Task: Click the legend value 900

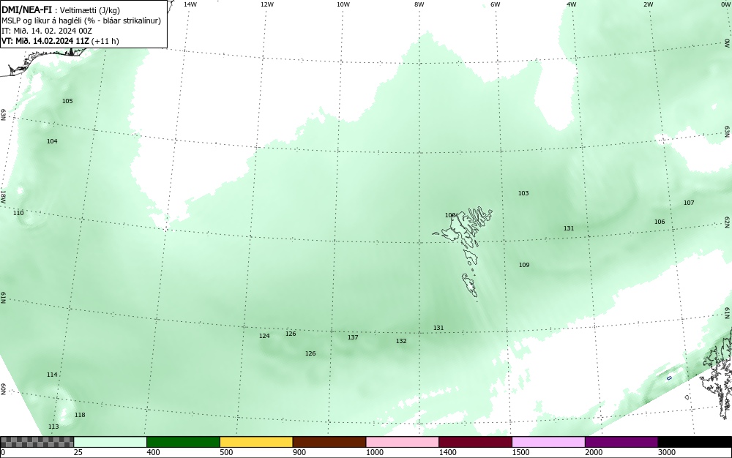Action: tap(299, 452)
